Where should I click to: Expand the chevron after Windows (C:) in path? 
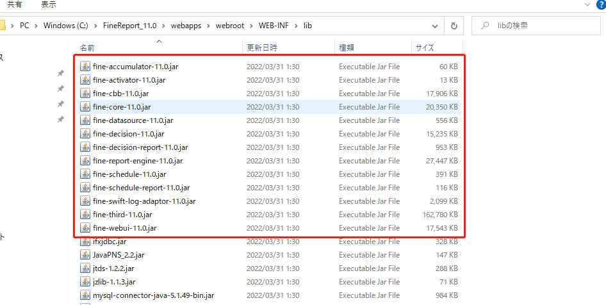pyautogui.click(x=95, y=26)
